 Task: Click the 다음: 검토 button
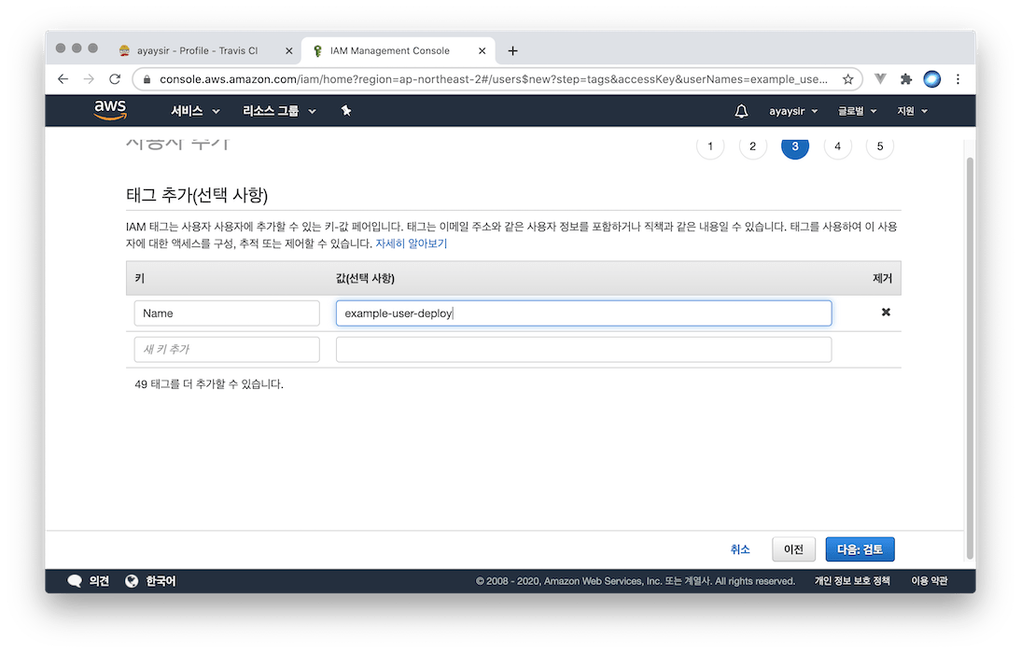[860, 549]
